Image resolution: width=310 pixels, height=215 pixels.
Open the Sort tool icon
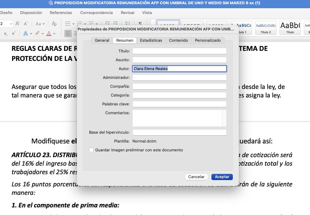[126, 23]
